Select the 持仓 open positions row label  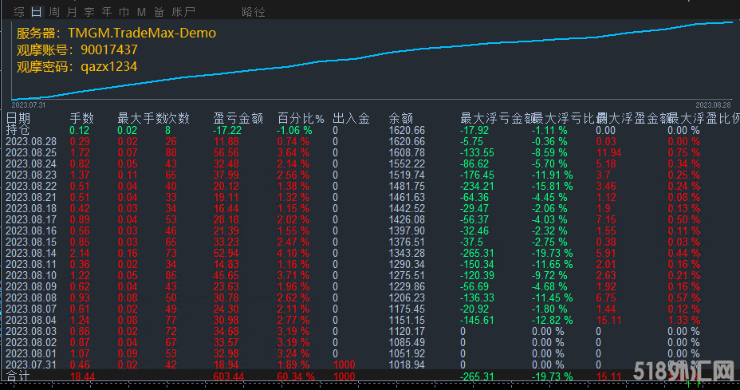18,130
